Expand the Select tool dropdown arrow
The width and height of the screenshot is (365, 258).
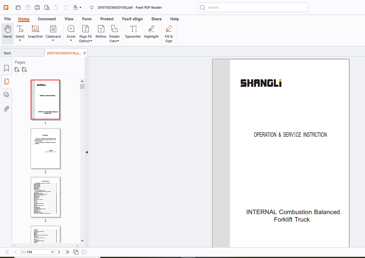point(20,41)
